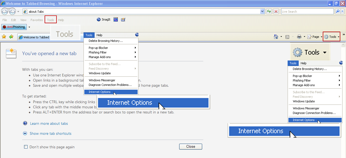The height and width of the screenshot is (158, 346).
Task: Open the Print dropdown arrow
Action: pos(304,37)
